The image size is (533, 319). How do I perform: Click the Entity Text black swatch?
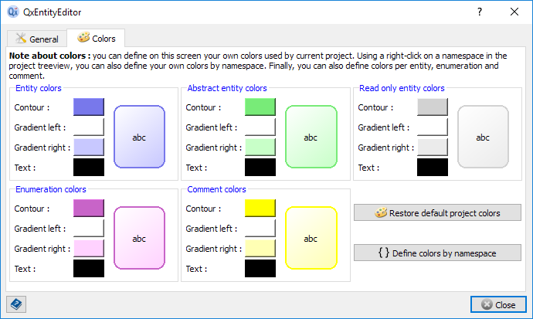[88, 168]
